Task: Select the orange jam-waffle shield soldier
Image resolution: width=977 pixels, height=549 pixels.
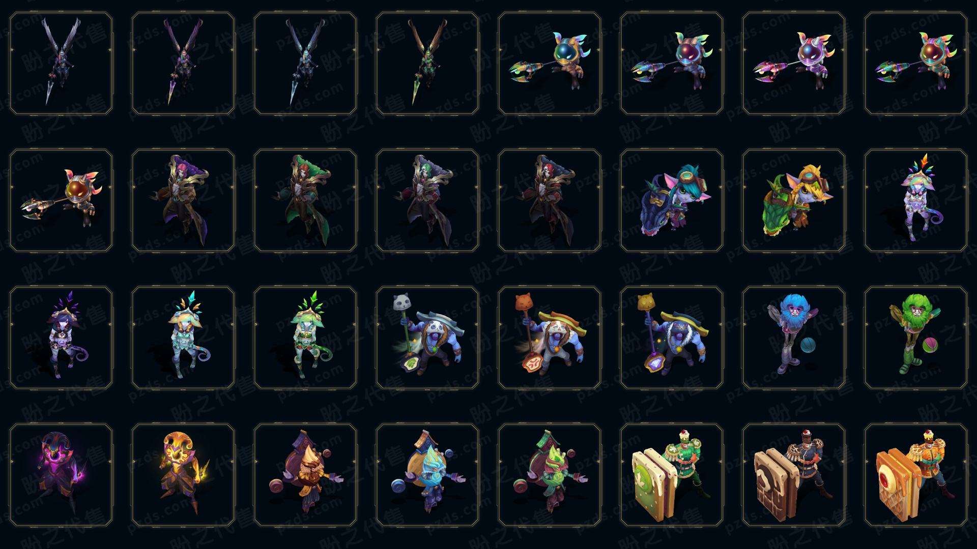Action: (x=915, y=475)
